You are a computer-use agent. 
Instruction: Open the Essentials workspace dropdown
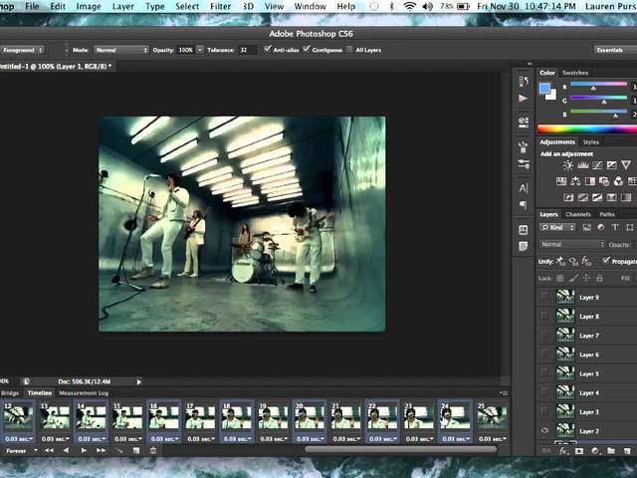pyautogui.click(x=615, y=50)
